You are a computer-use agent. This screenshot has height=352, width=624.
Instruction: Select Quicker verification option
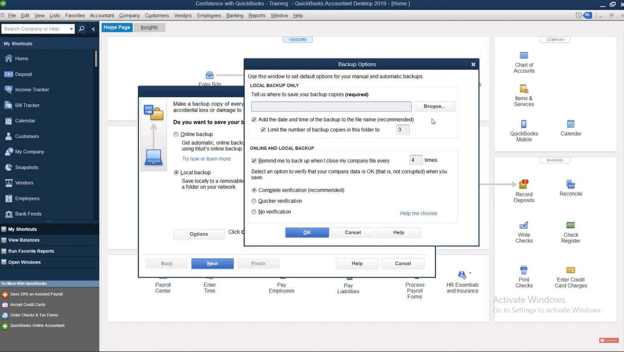point(254,201)
